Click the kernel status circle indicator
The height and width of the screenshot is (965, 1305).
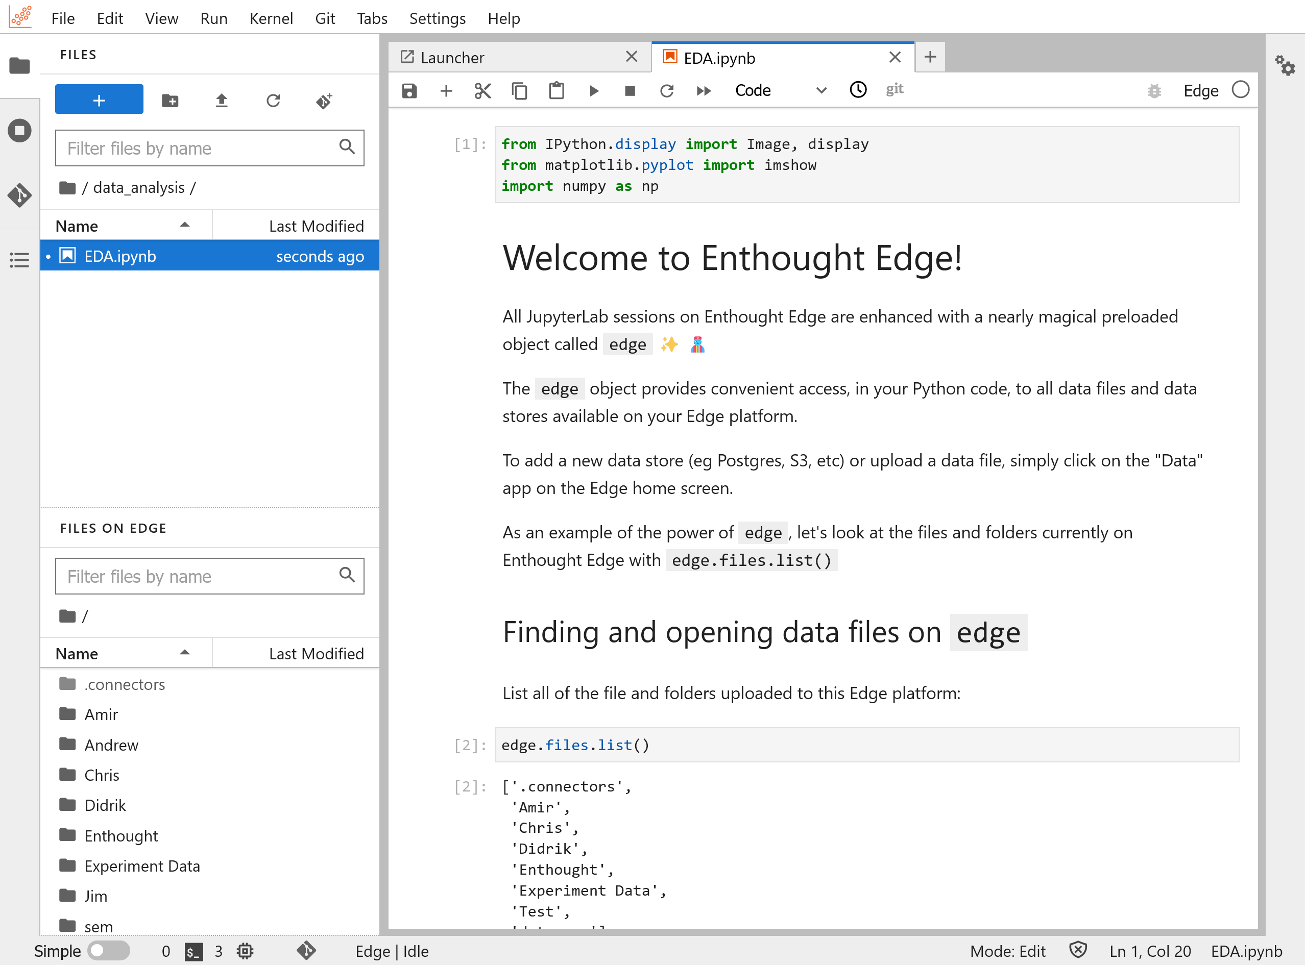click(1240, 89)
